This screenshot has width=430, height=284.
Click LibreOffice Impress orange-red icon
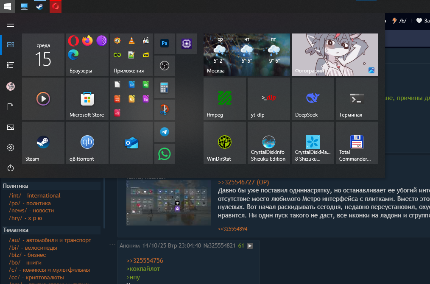click(x=117, y=99)
